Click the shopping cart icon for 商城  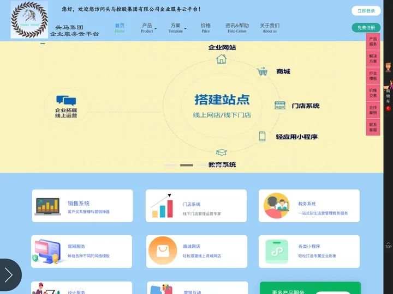click(262, 71)
